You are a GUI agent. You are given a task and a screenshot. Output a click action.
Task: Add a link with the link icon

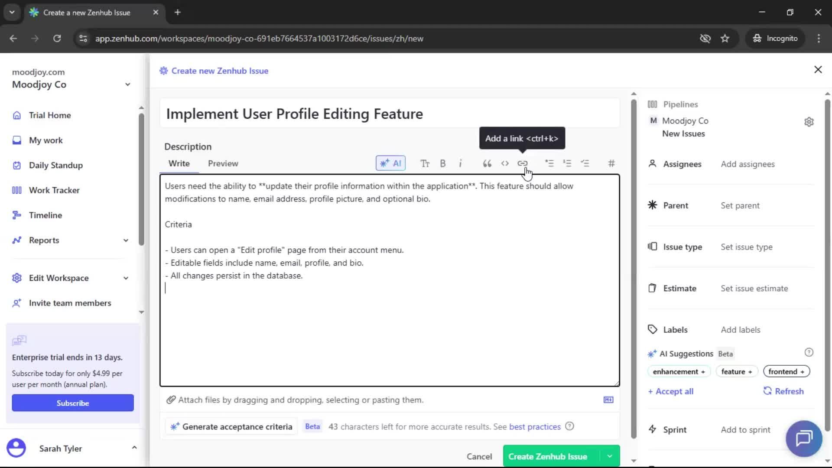pos(523,163)
